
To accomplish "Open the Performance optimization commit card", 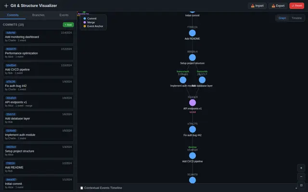I will [38, 53].
